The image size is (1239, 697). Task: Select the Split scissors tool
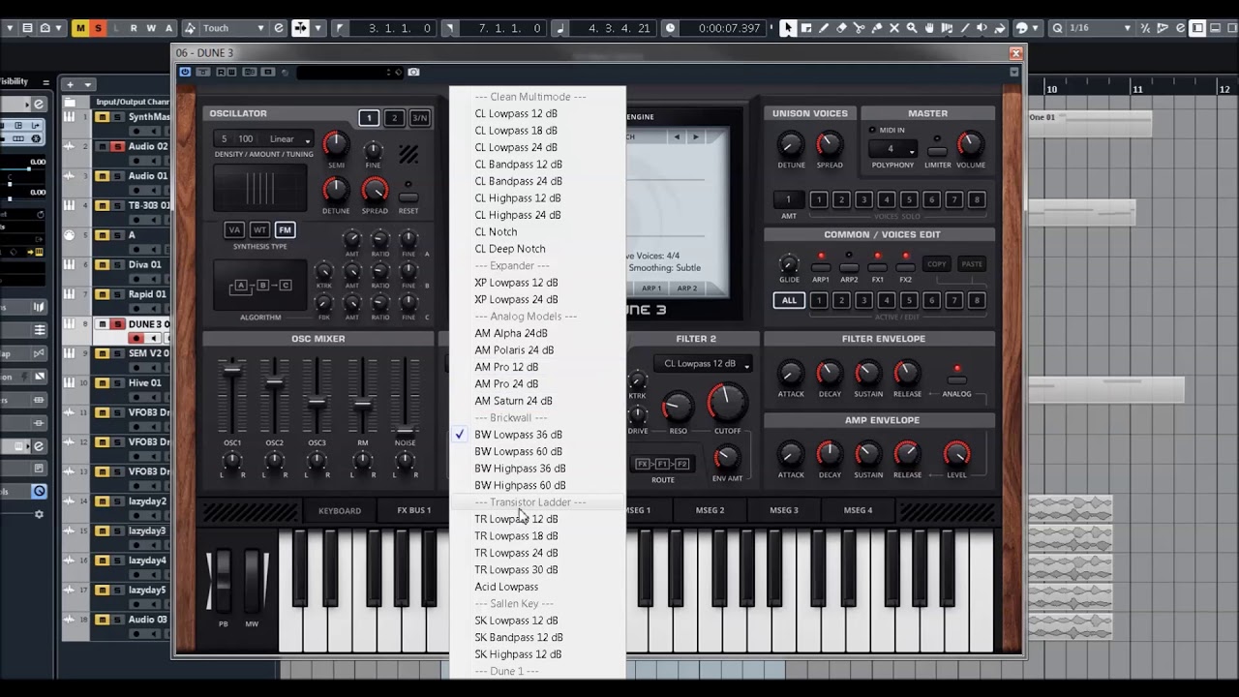coord(859,28)
